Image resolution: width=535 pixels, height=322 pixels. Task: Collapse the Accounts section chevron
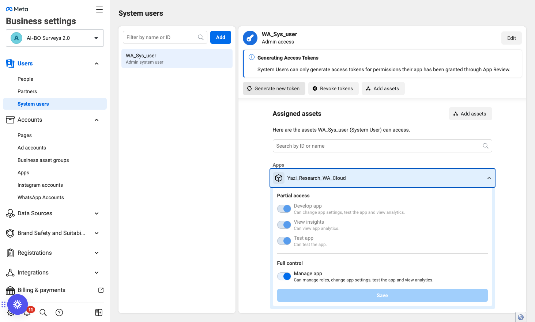pos(97,120)
